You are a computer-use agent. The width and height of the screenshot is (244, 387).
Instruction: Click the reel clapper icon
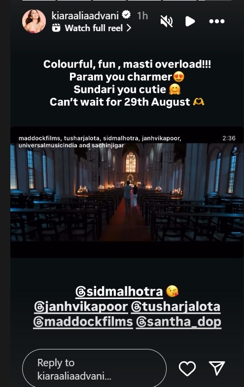click(x=56, y=28)
